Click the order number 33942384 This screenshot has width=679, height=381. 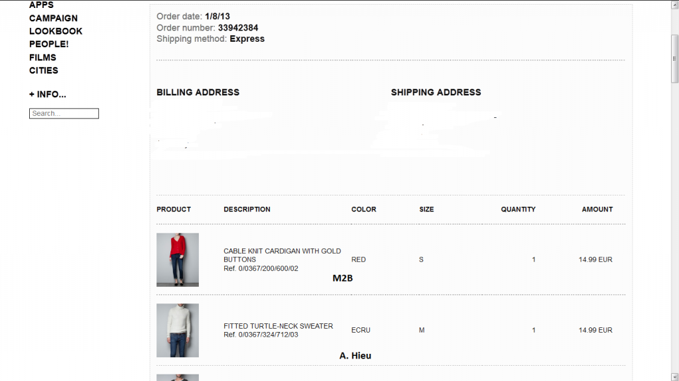(238, 28)
